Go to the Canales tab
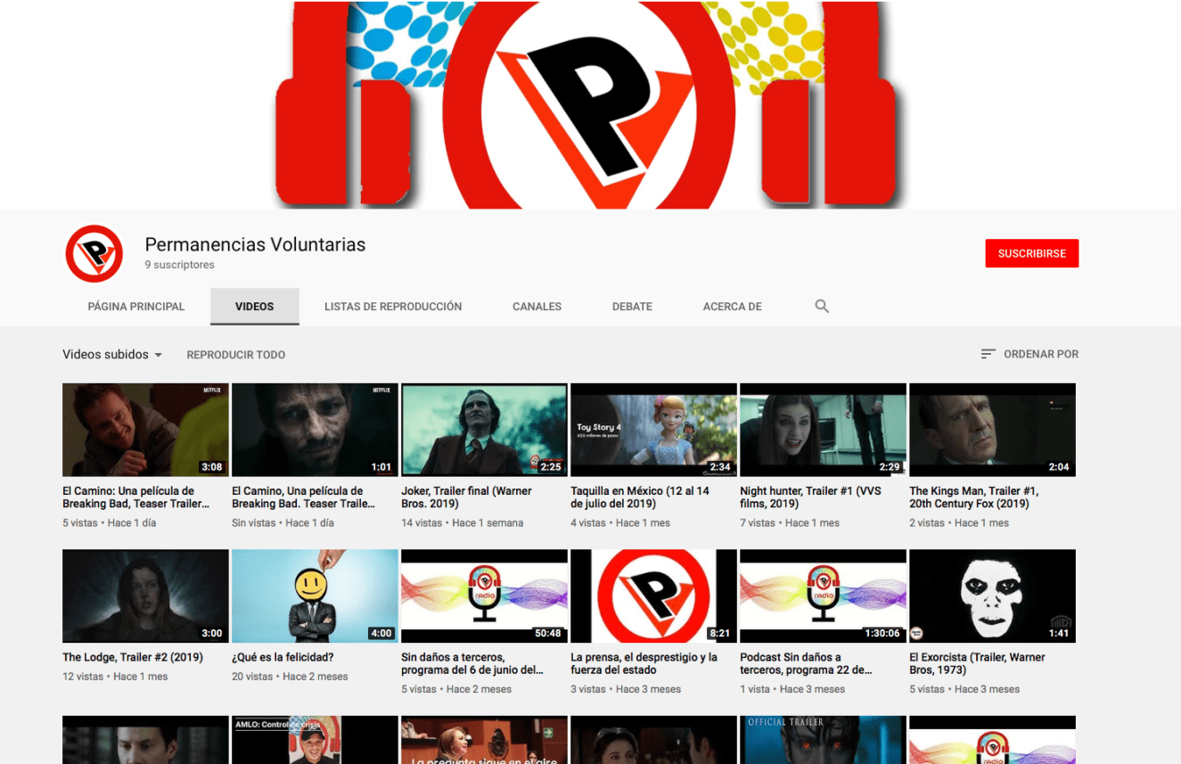This screenshot has width=1181, height=764. 537,307
